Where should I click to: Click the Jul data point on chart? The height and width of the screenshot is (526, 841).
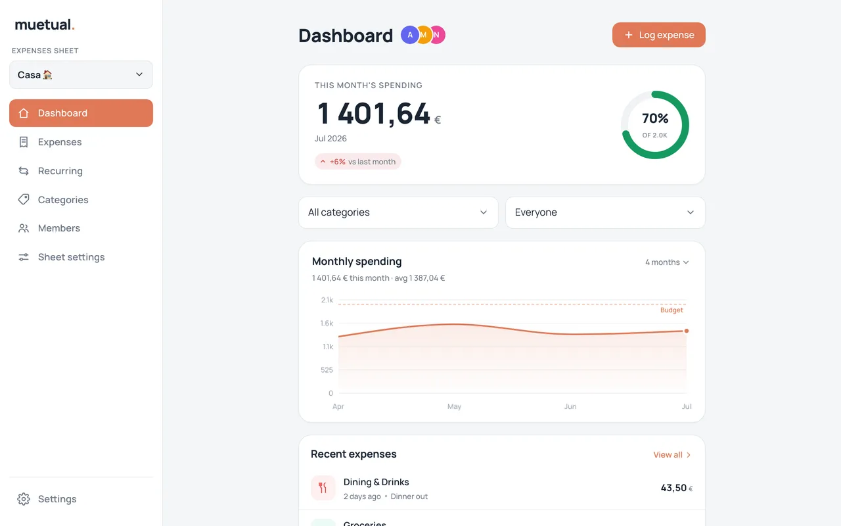pos(687,331)
